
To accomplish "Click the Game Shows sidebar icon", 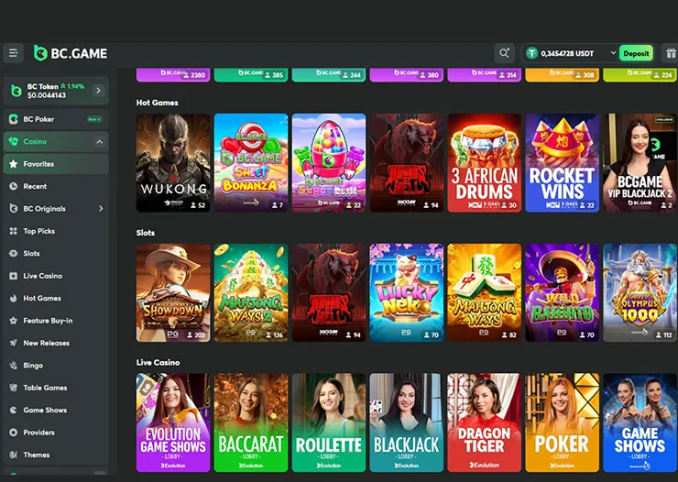I will 14,410.
